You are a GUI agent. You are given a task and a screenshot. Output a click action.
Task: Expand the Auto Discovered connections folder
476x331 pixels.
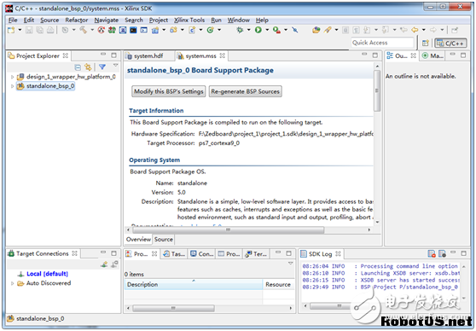click(13, 283)
